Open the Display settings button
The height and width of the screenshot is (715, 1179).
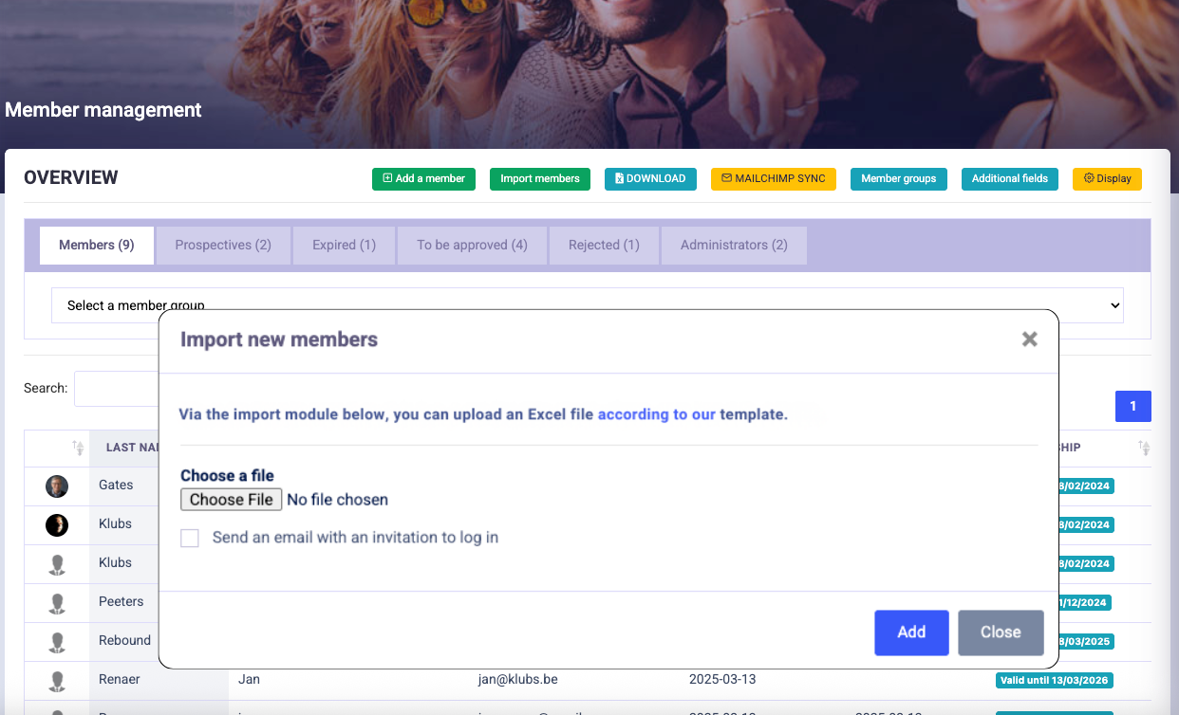point(1107,178)
